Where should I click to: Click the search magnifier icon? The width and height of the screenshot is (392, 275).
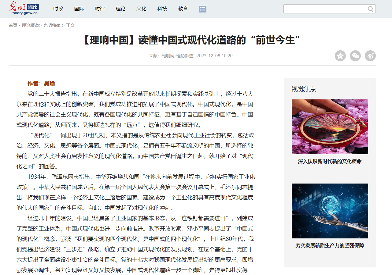[371, 9]
